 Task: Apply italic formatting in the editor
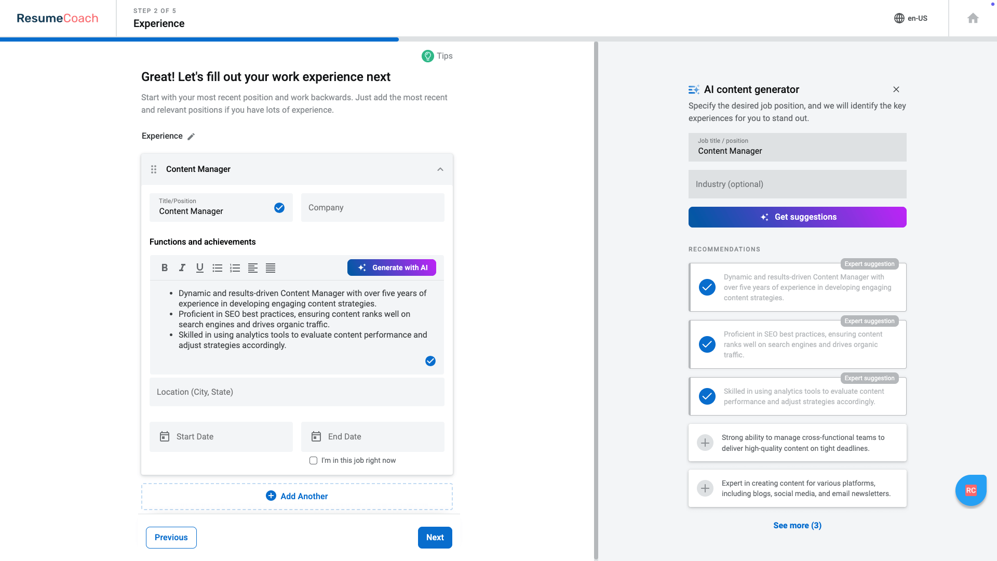pos(182,268)
